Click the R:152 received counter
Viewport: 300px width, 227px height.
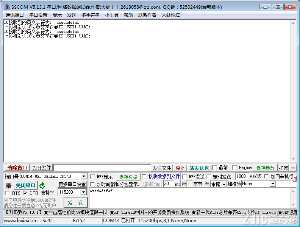pyautogui.click(x=79, y=221)
